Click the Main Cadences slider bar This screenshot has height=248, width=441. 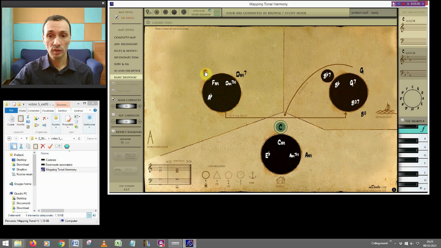click(126, 106)
